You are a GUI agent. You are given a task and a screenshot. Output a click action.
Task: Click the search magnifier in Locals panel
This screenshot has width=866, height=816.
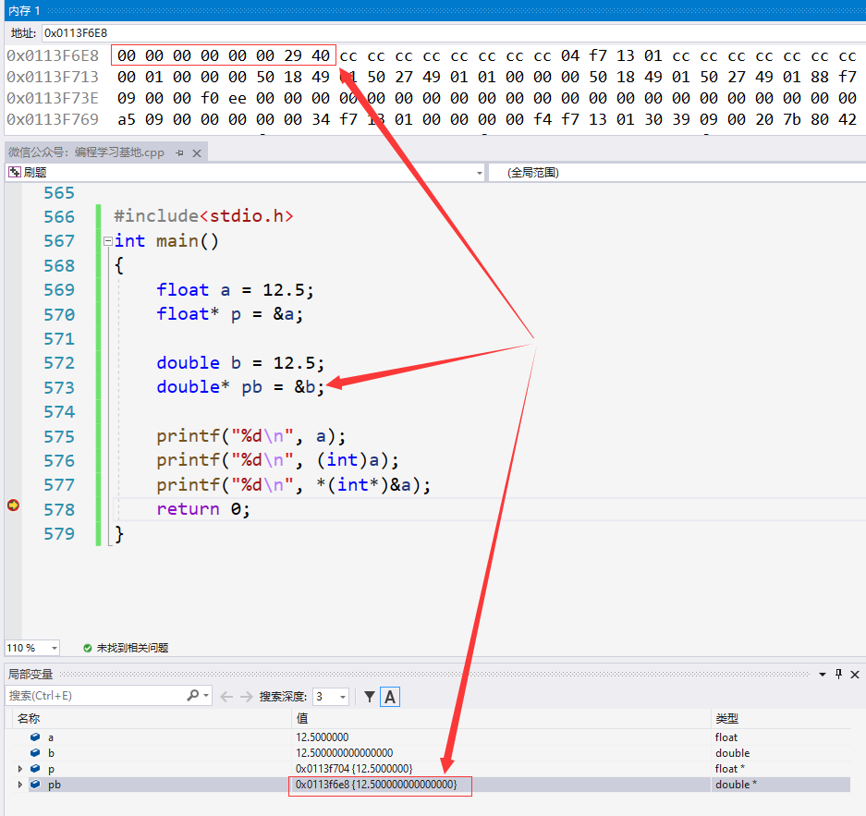pyautogui.click(x=192, y=696)
